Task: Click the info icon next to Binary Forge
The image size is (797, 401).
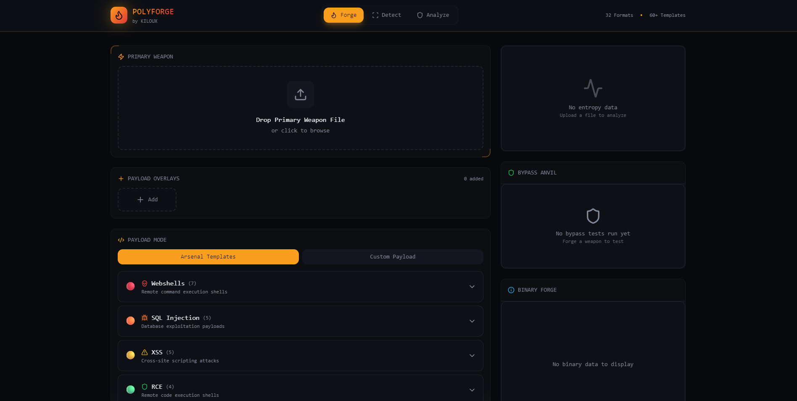Action: pyautogui.click(x=511, y=290)
